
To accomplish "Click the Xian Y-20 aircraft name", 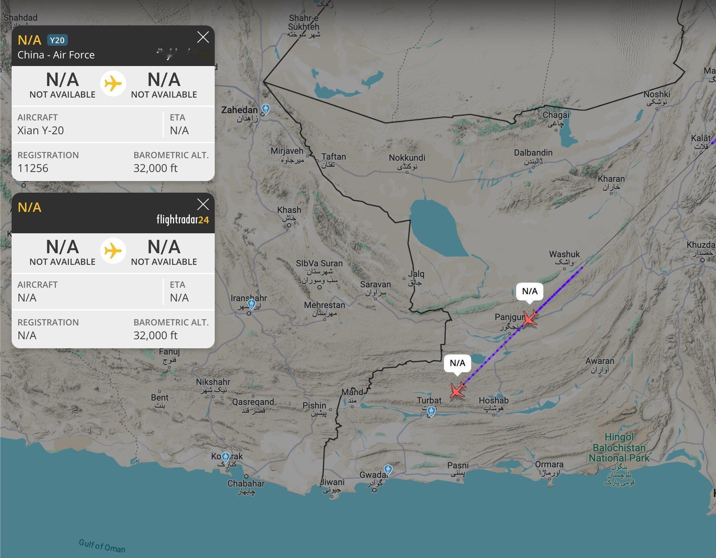I will coord(41,130).
